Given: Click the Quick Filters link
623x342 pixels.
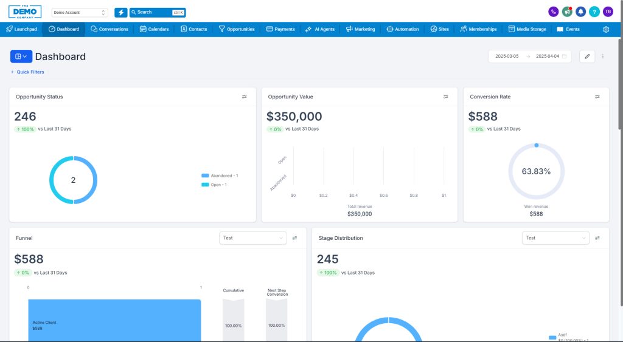Looking at the screenshot, I should pyautogui.click(x=27, y=72).
